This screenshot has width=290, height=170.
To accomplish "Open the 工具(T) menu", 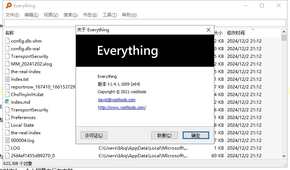I will (x=110, y=15).
